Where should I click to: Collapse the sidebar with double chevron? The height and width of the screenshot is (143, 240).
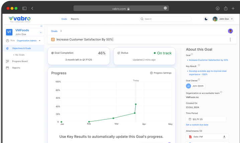41,26
